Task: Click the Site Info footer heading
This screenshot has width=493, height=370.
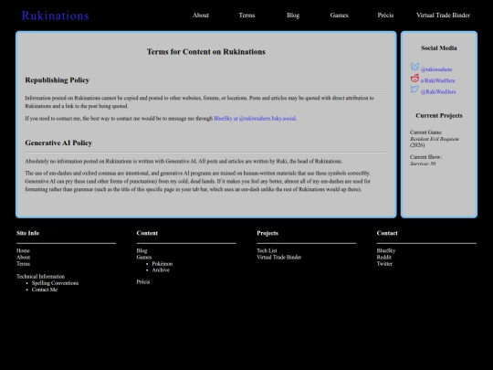Action: (x=27, y=233)
